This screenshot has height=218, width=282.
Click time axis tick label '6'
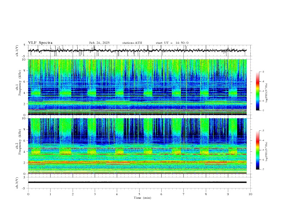(161, 194)
